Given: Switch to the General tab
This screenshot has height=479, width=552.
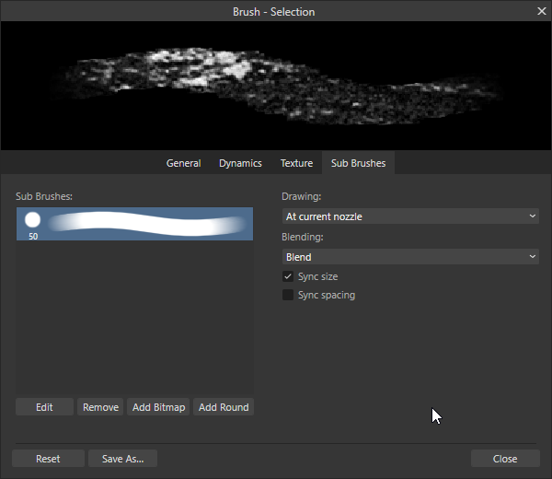Looking at the screenshot, I should pyautogui.click(x=183, y=163).
